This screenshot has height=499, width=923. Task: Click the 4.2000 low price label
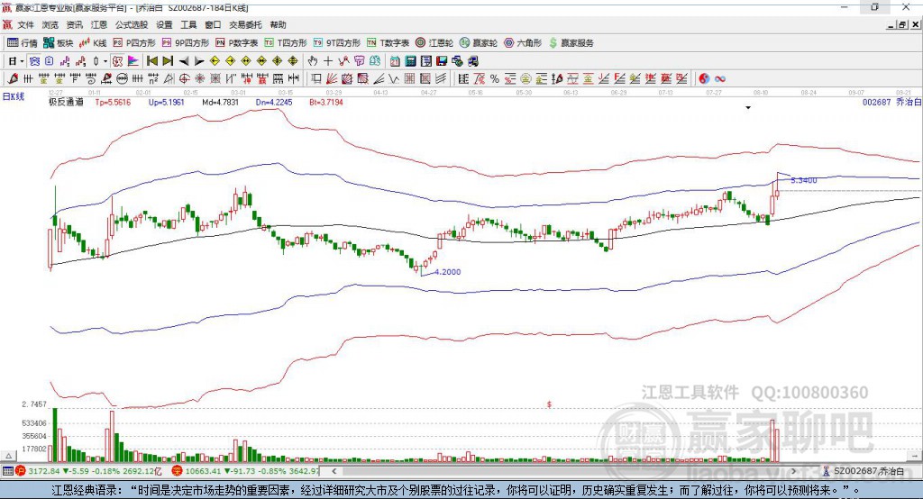[x=447, y=272]
